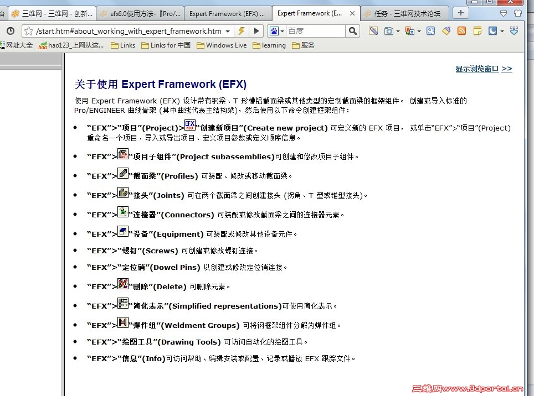The height and width of the screenshot is (396, 534).
Task: Click the address bar URL field
Action: [129, 32]
